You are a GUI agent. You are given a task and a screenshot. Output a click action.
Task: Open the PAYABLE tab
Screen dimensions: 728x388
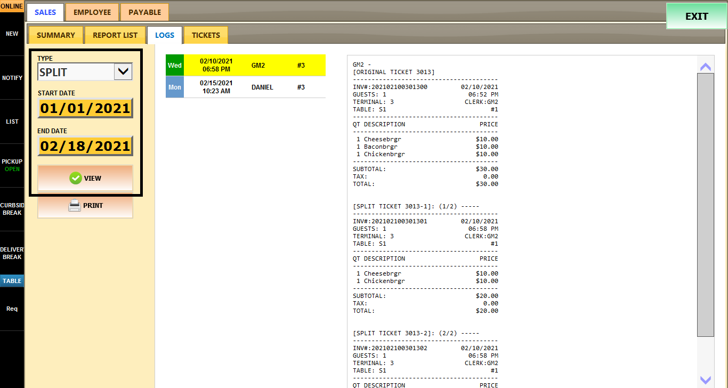144,12
